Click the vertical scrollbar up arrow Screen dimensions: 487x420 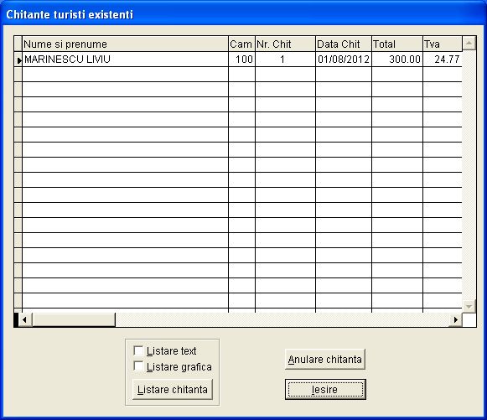(x=469, y=44)
